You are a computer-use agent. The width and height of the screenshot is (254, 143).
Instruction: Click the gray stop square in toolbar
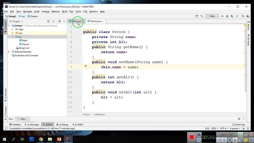237,16
